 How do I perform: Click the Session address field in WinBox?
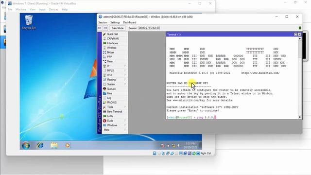click(x=149, y=28)
